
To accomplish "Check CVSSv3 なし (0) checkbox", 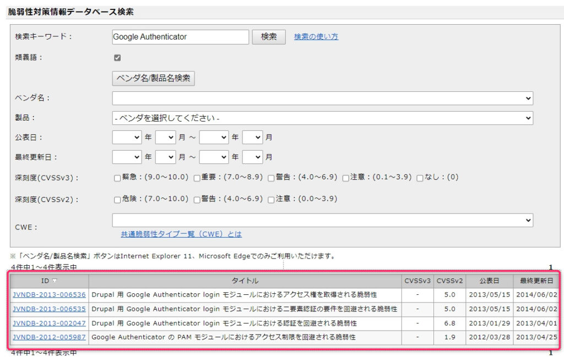I will pos(419,178).
